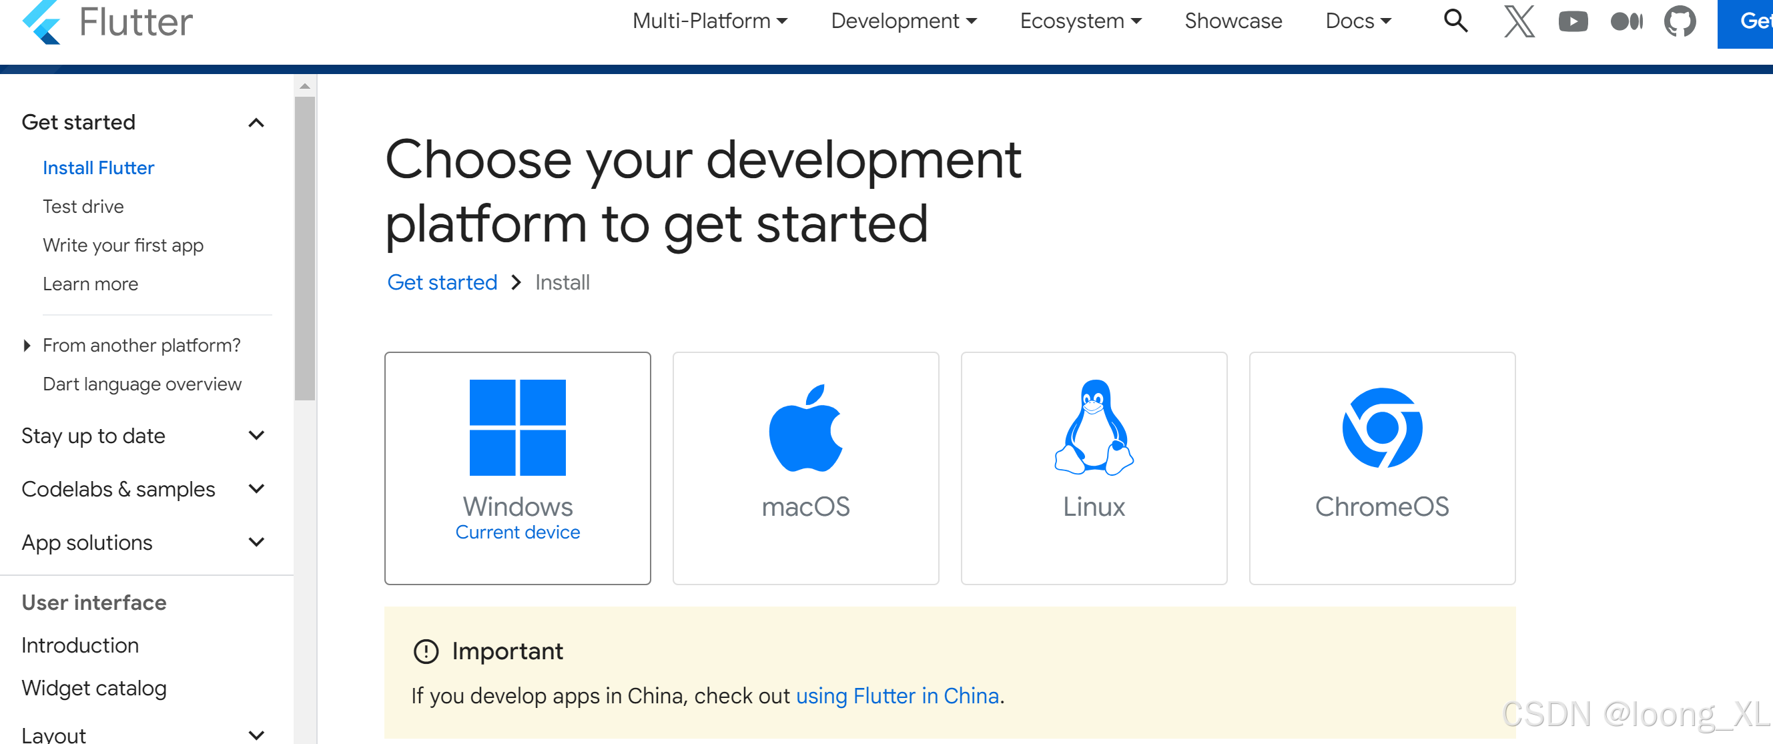Image resolution: width=1773 pixels, height=744 pixels.
Task: Expand the Stay up to date section
Action: point(256,436)
